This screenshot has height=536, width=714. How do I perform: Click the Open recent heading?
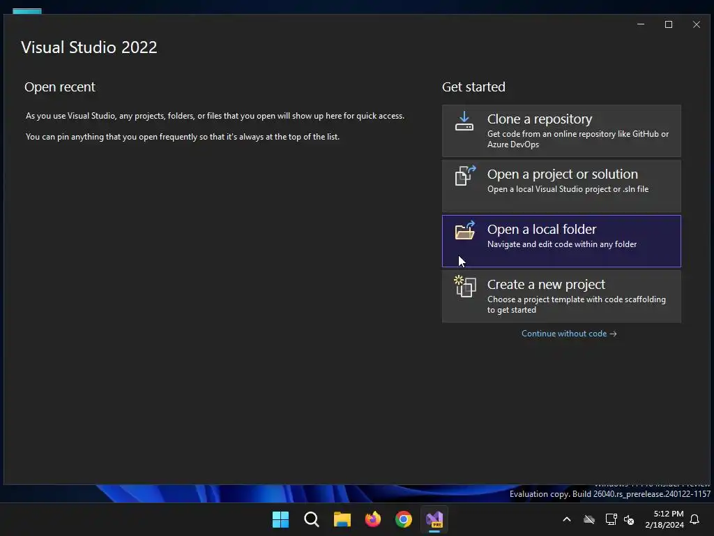[x=60, y=87]
